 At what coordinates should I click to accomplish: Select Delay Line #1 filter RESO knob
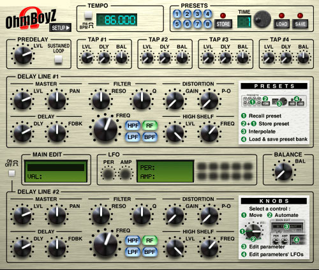coord(101,101)
